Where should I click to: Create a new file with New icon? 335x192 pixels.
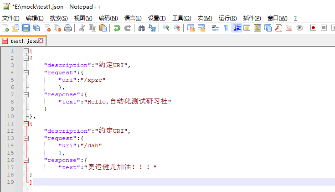click(5, 28)
